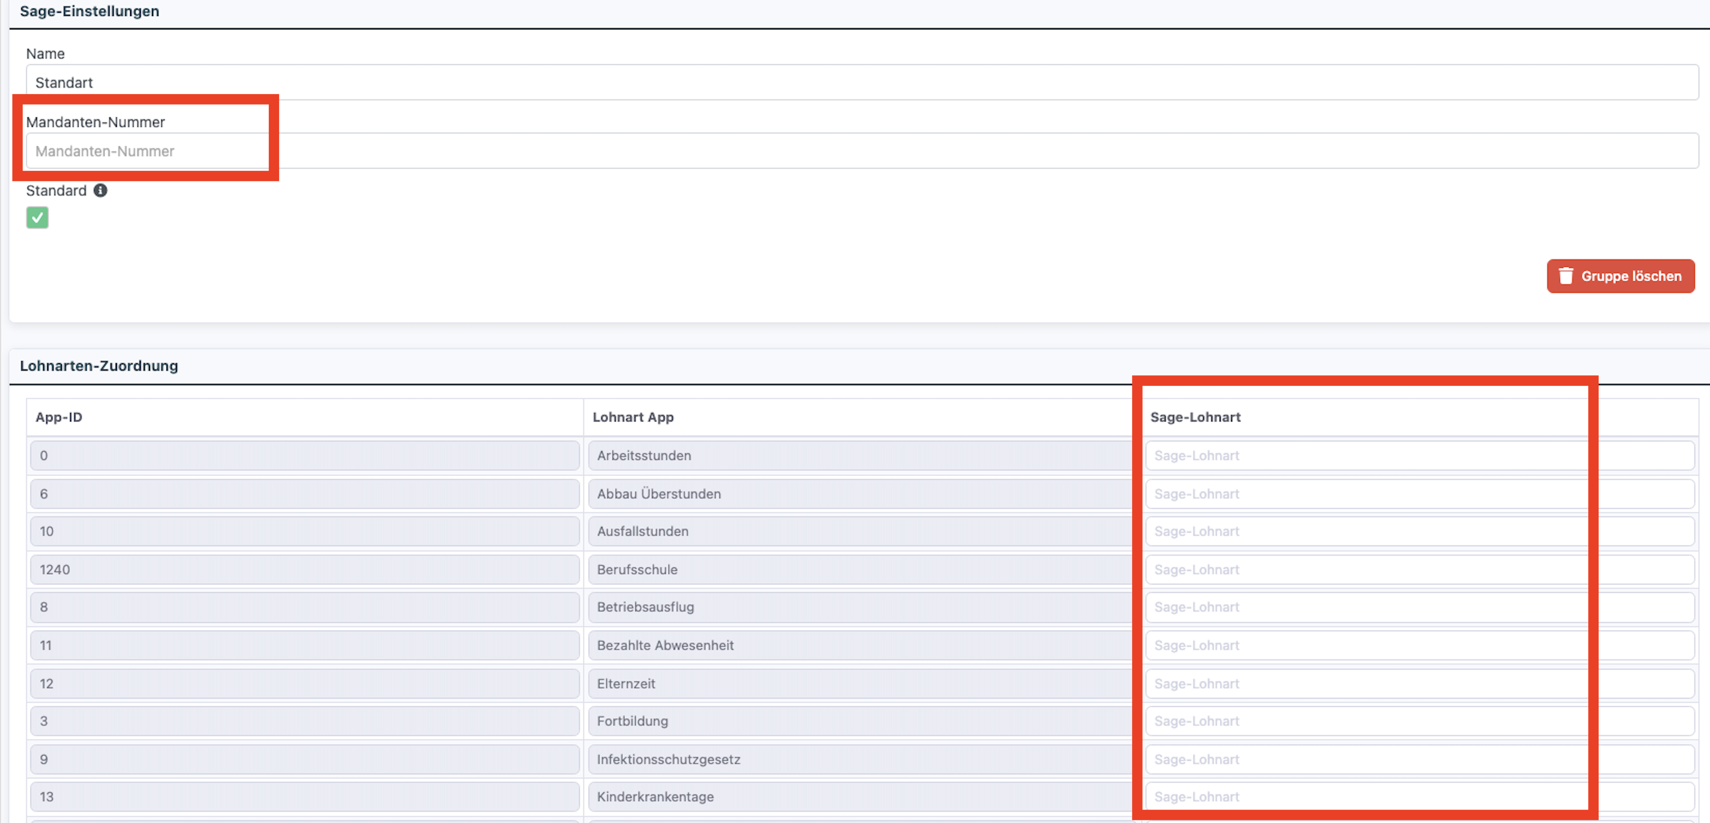1710x823 pixels.
Task: Click Sage-Lohnart field for Infektionsschutzgesetz
Action: coord(1419,759)
